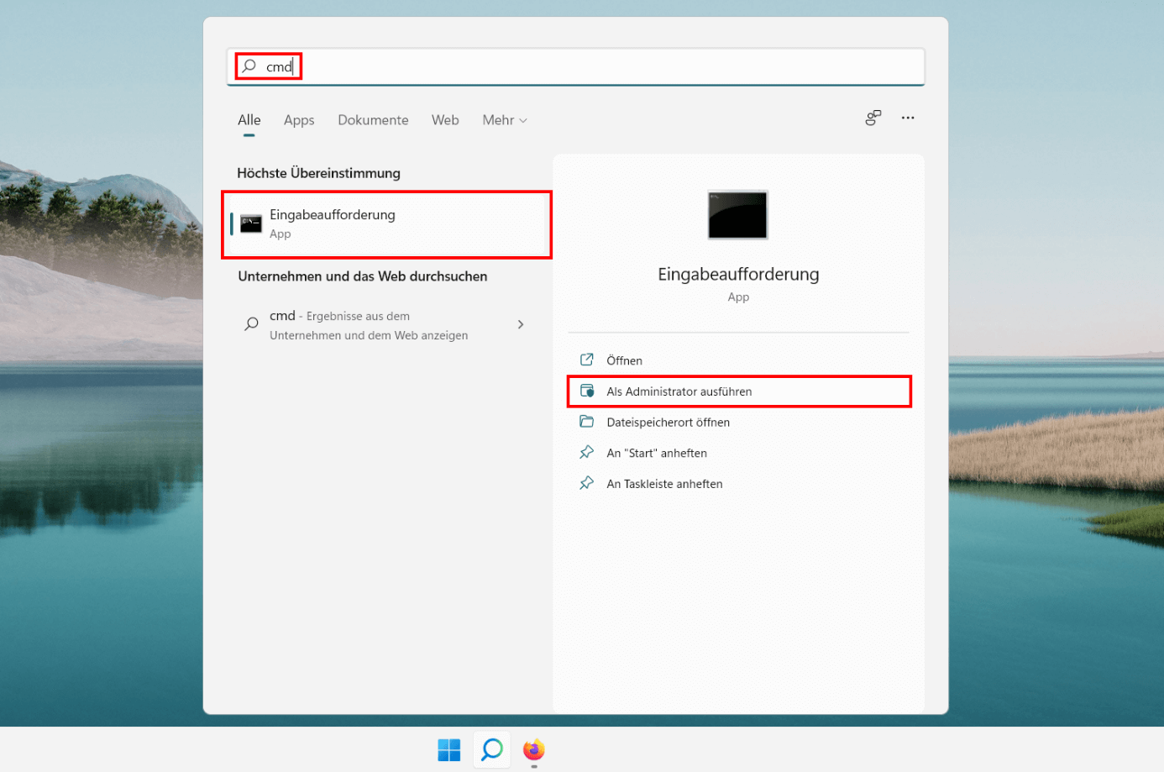
Task: Select the Web tab
Action: (445, 120)
